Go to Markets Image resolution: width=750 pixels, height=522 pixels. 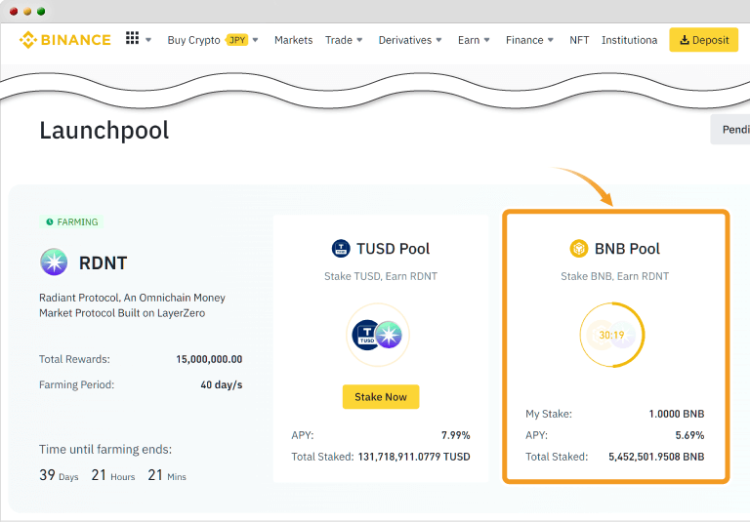pos(293,40)
